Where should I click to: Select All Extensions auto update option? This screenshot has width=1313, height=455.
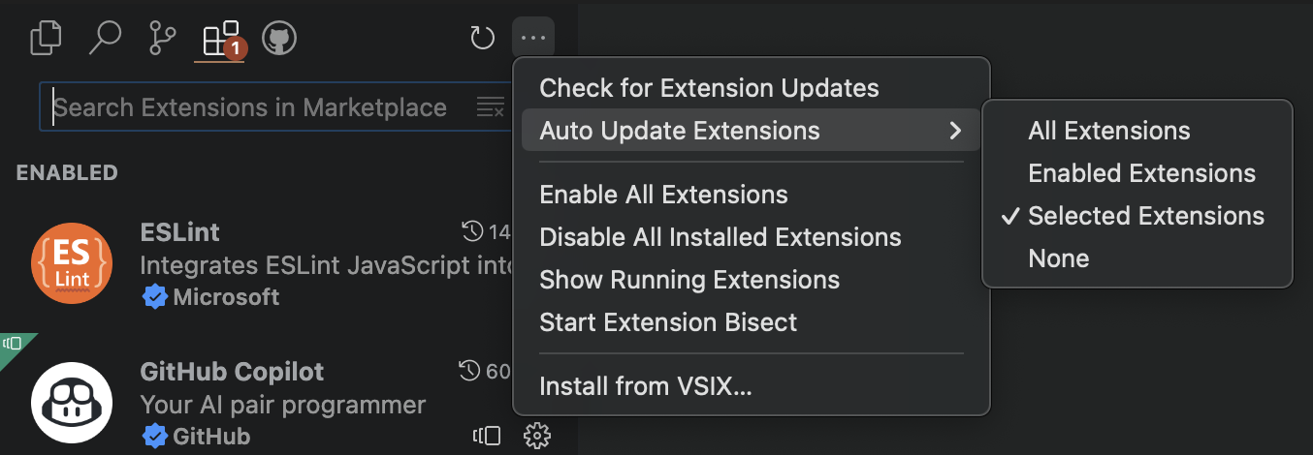coord(1108,131)
